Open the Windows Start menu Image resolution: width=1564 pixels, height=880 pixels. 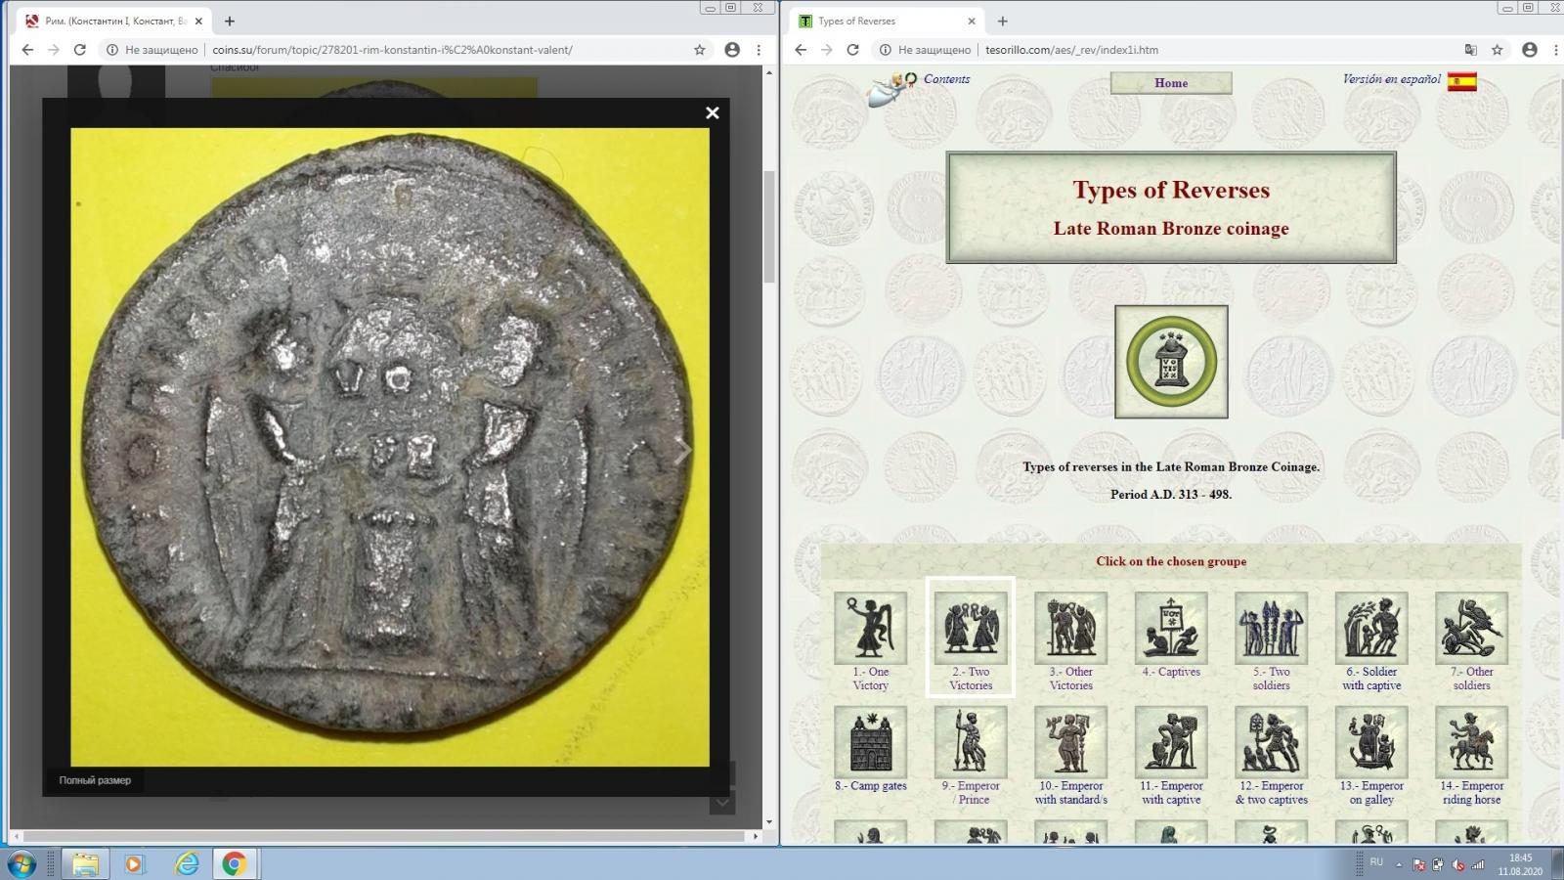(22, 863)
